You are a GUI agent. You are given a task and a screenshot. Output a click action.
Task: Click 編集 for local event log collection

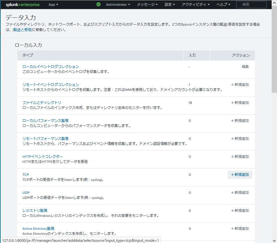pos(245,67)
